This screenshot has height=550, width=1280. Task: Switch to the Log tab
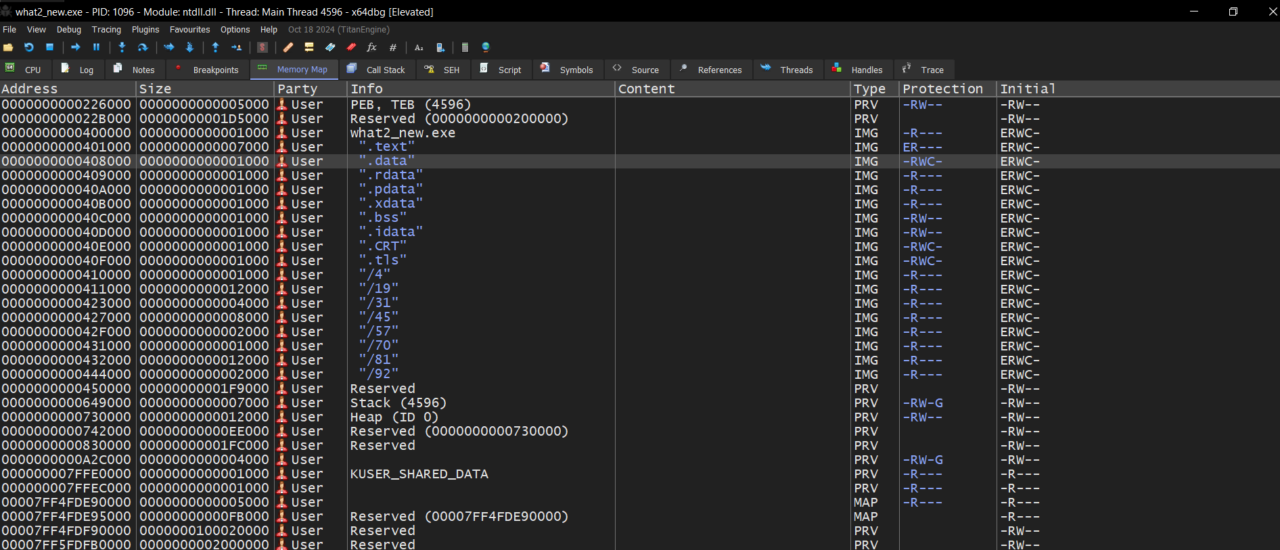click(x=77, y=70)
